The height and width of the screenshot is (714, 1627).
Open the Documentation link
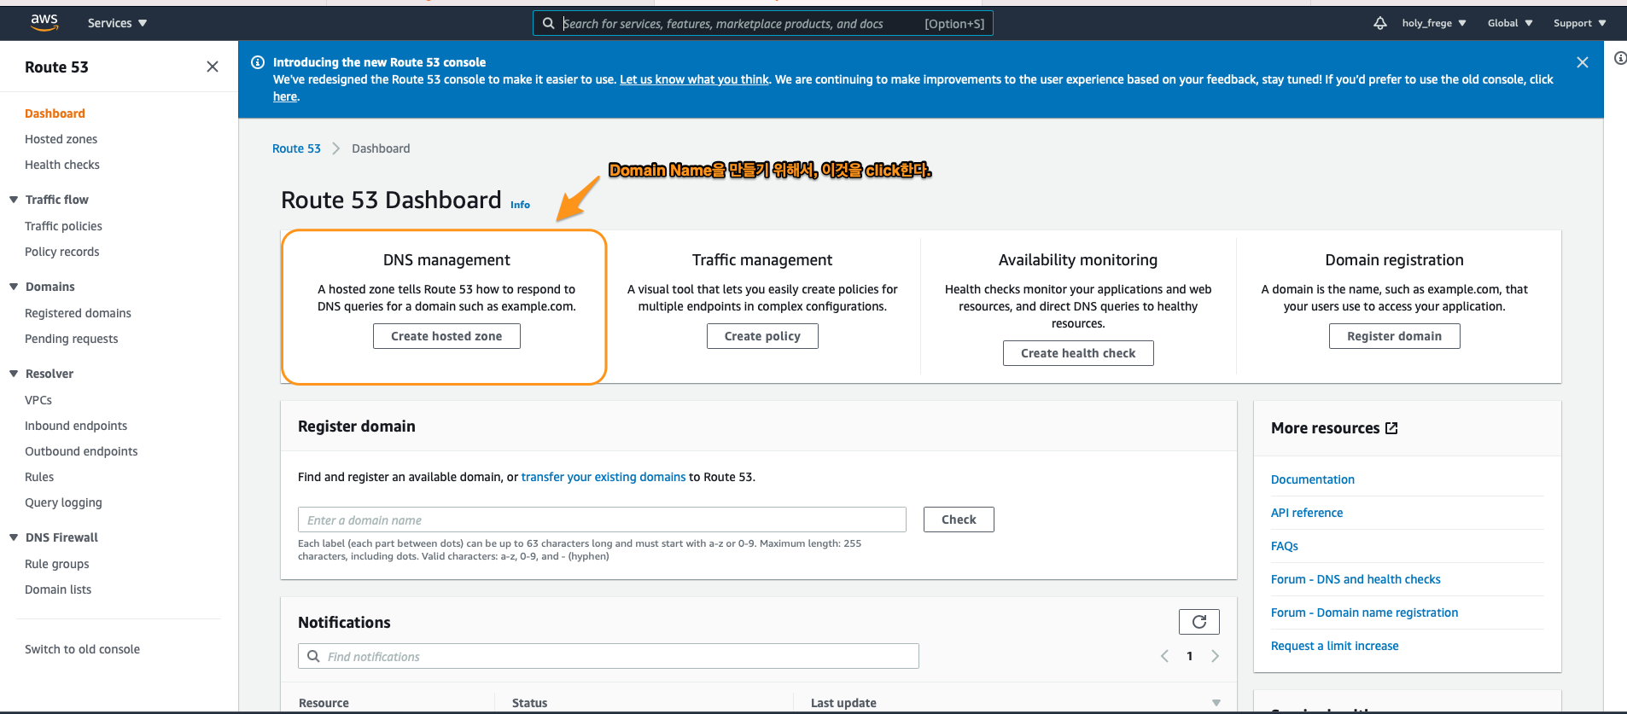[x=1312, y=479]
